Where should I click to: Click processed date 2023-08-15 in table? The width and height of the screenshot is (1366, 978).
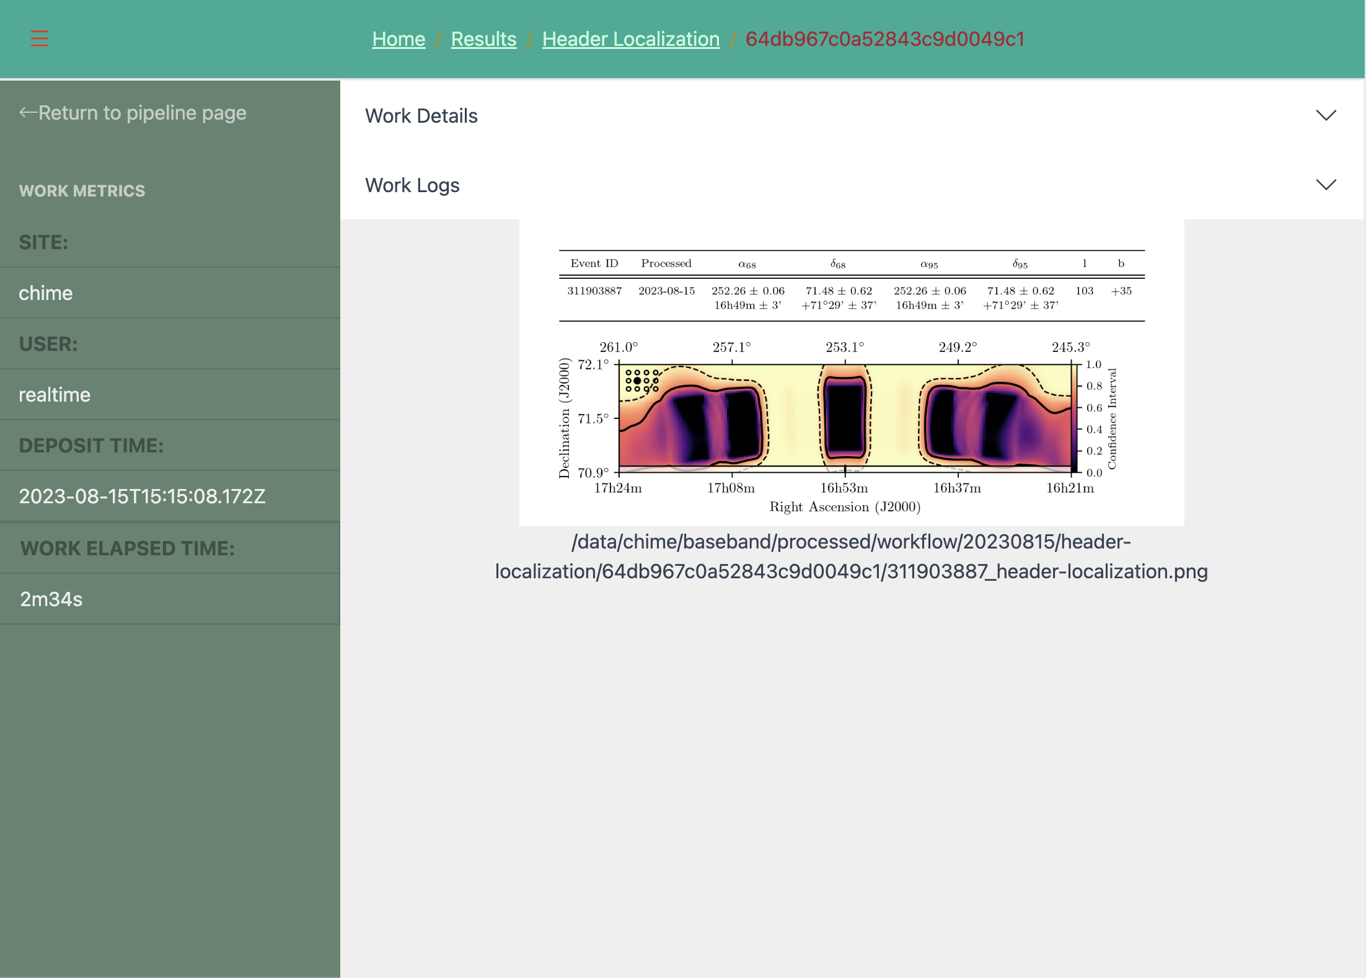pyautogui.click(x=666, y=291)
